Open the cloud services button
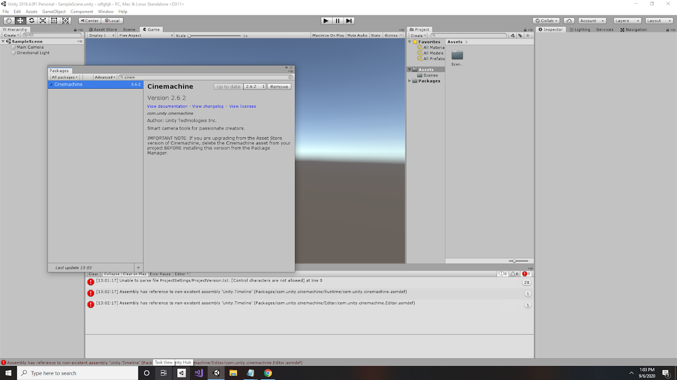677x380 pixels. click(x=569, y=21)
